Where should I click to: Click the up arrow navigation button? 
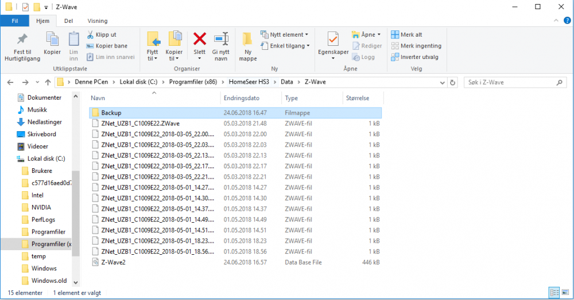(48, 82)
